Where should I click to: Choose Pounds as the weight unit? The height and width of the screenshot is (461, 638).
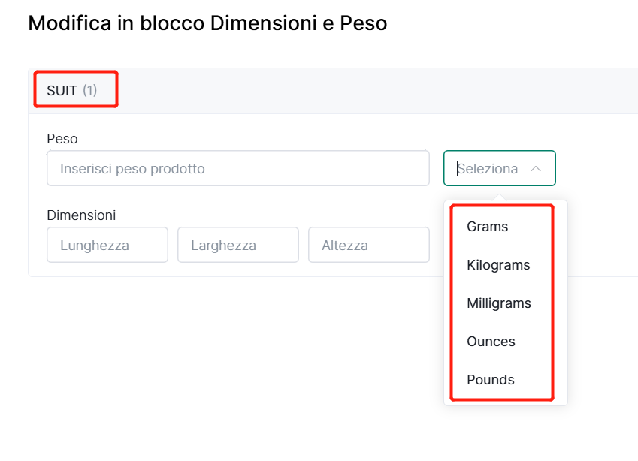coord(491,380)
